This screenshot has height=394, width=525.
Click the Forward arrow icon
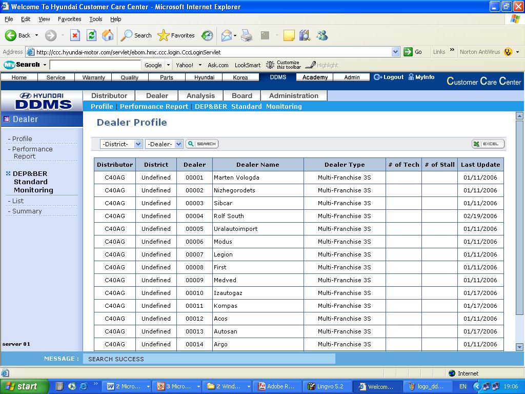tap(51, 35)
